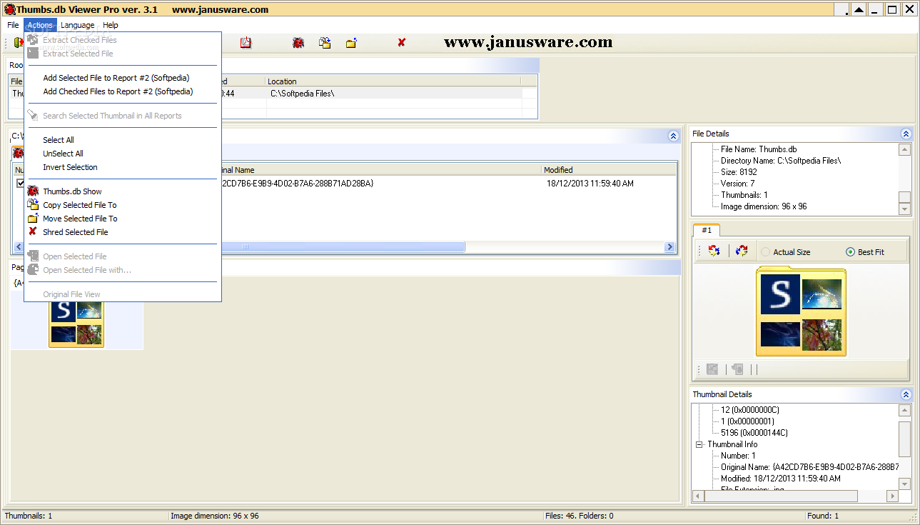Select the Best Fit radio button
This screenshot has height=525, width=920.
(x=850, y=252)
